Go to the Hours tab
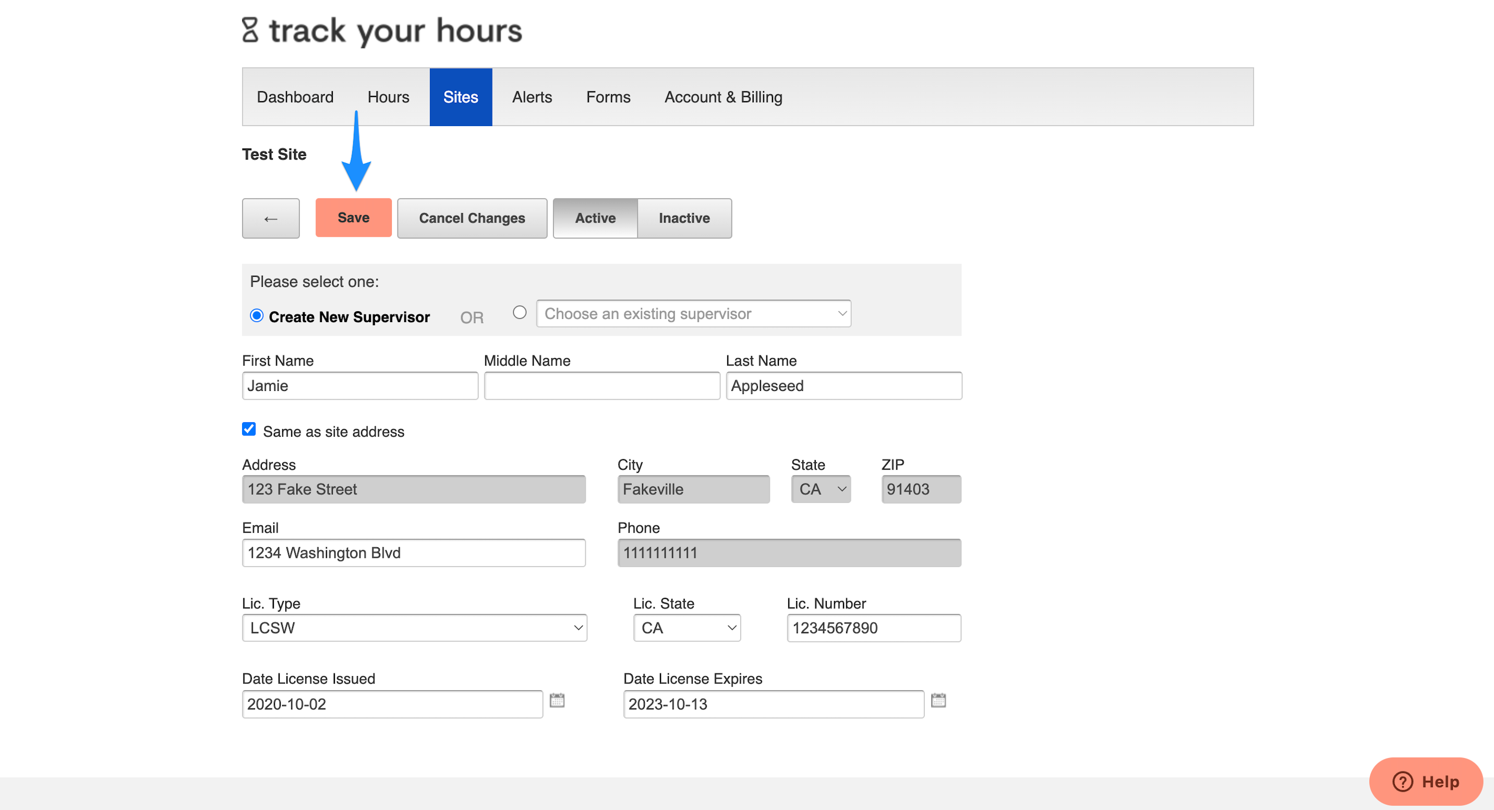This screenshot has width=1494, height=810. click(x=389, y=97)
